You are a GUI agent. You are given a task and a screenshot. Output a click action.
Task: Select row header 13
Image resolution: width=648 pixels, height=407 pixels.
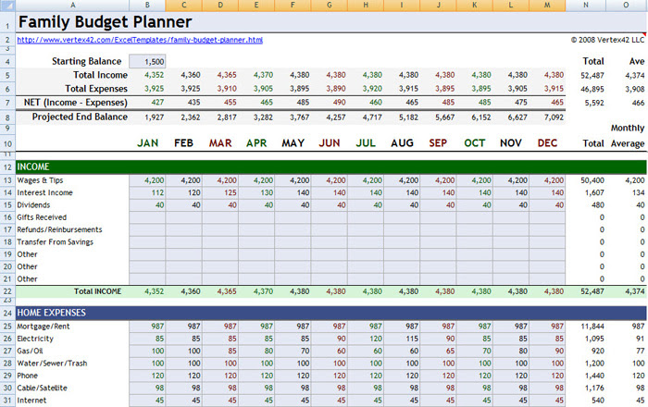(x=7, y=180)
